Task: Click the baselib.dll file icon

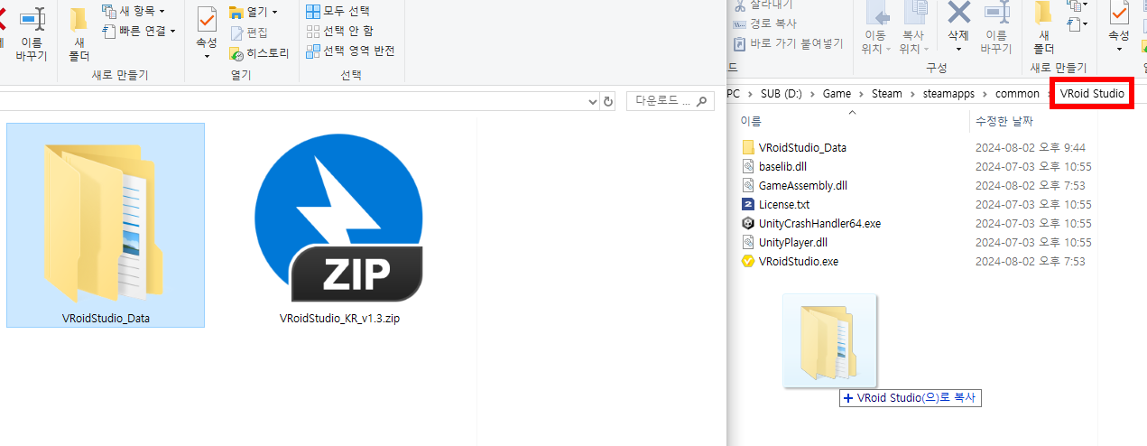Action: pos(747,166)
